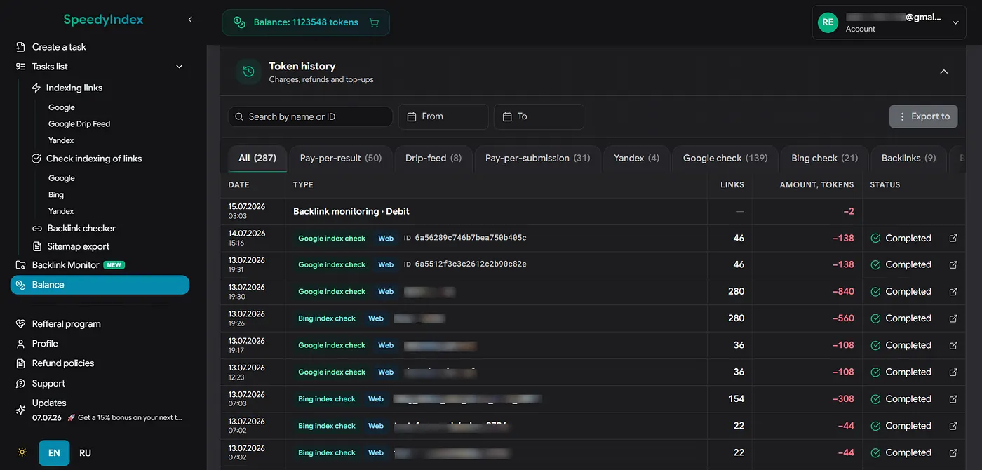Open Support page
Viewport: 982px width, 470px height.
(x=48, y=384)
